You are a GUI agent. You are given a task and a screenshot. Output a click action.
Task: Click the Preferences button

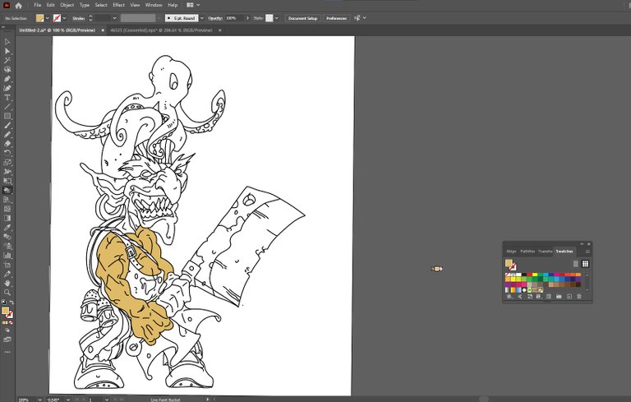click(336, 18)
